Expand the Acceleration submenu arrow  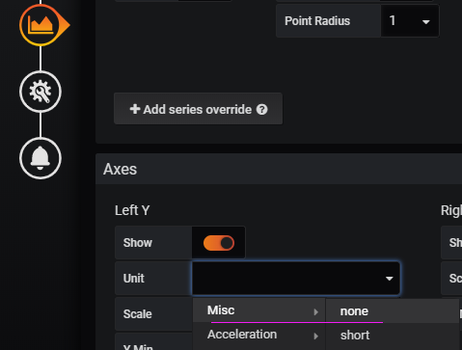pyautogui.click(x=316, y=337)
